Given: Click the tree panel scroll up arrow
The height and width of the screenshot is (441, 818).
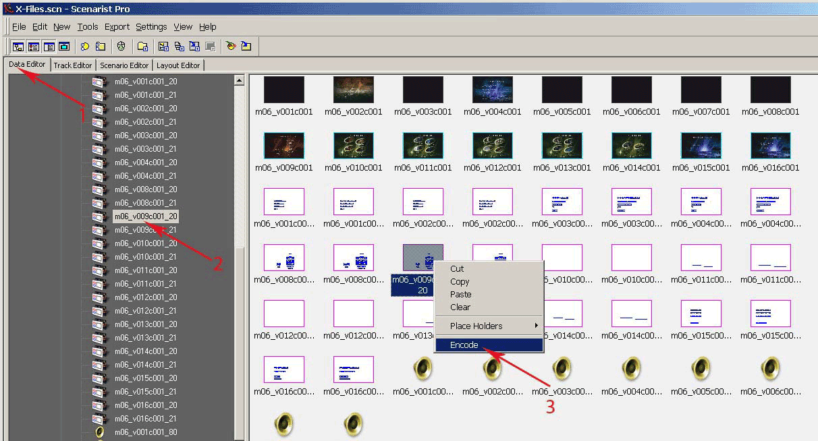Looking at the screenshot, I should [x=239, y=80].
